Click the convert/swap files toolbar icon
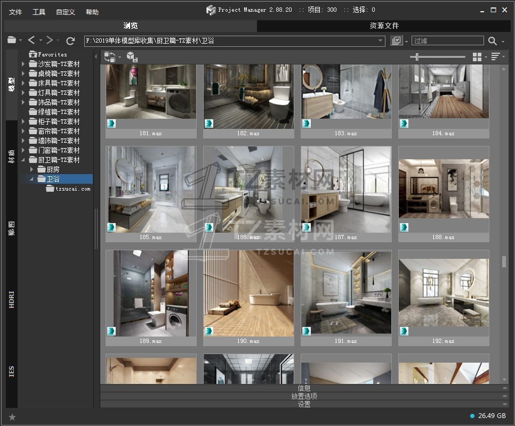This screenshot has height=426, width=515. tap(110, 57)
